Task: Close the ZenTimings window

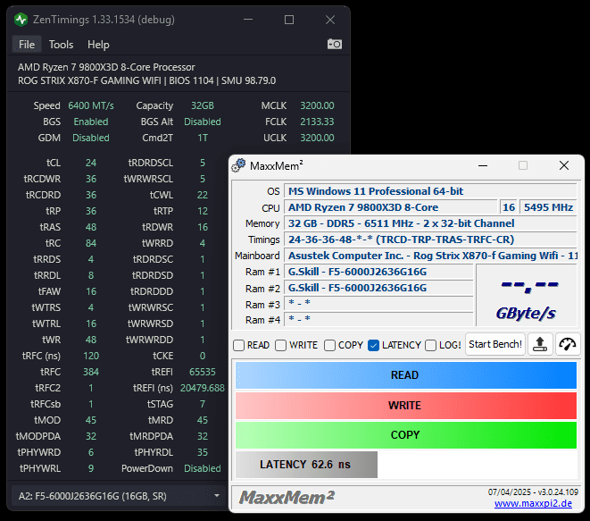Action: pyautogui.click(x=330, y=20)
